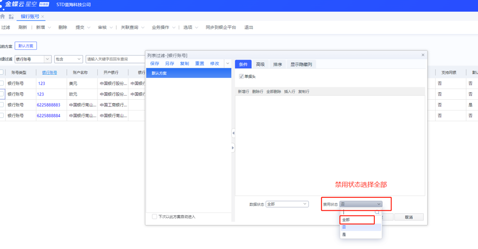This screenshot has height=249, width=478.
Task: Choose 是 in the 禁用状态 list
Action: [361, 235]
